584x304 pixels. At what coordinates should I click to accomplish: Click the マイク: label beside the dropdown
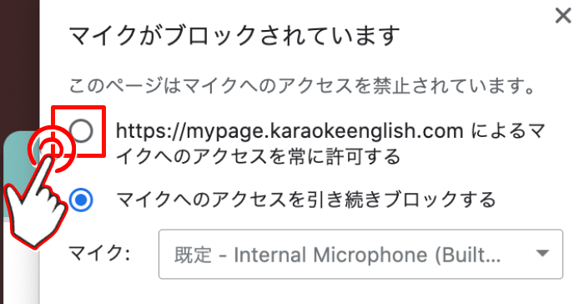pos(99,255)
